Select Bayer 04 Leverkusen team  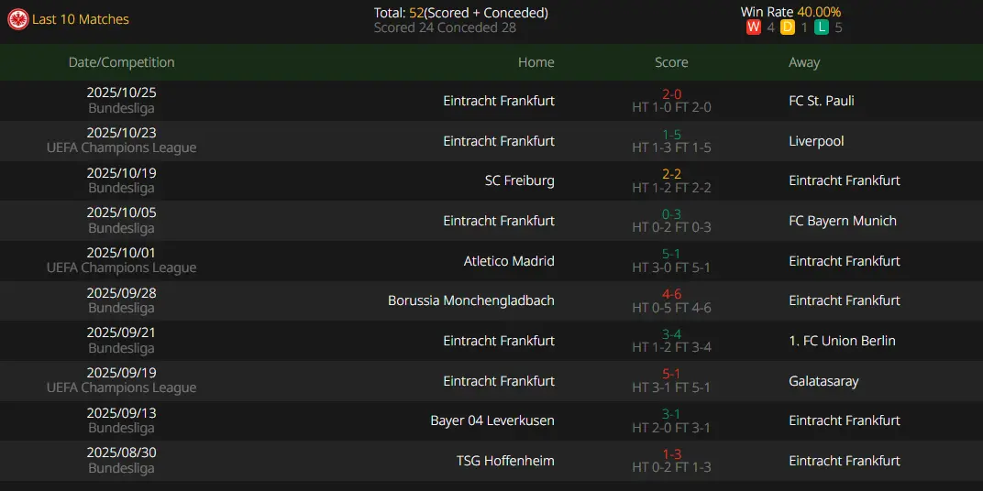[492, 420]
